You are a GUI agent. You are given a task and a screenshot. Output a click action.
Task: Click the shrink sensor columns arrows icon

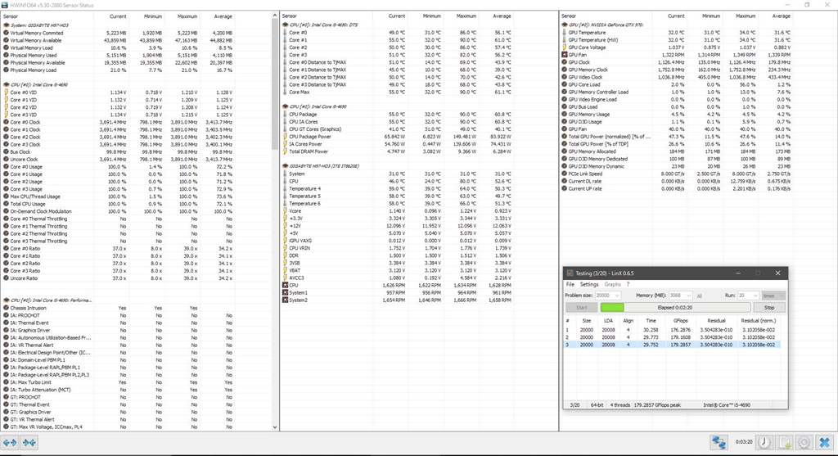30,442
